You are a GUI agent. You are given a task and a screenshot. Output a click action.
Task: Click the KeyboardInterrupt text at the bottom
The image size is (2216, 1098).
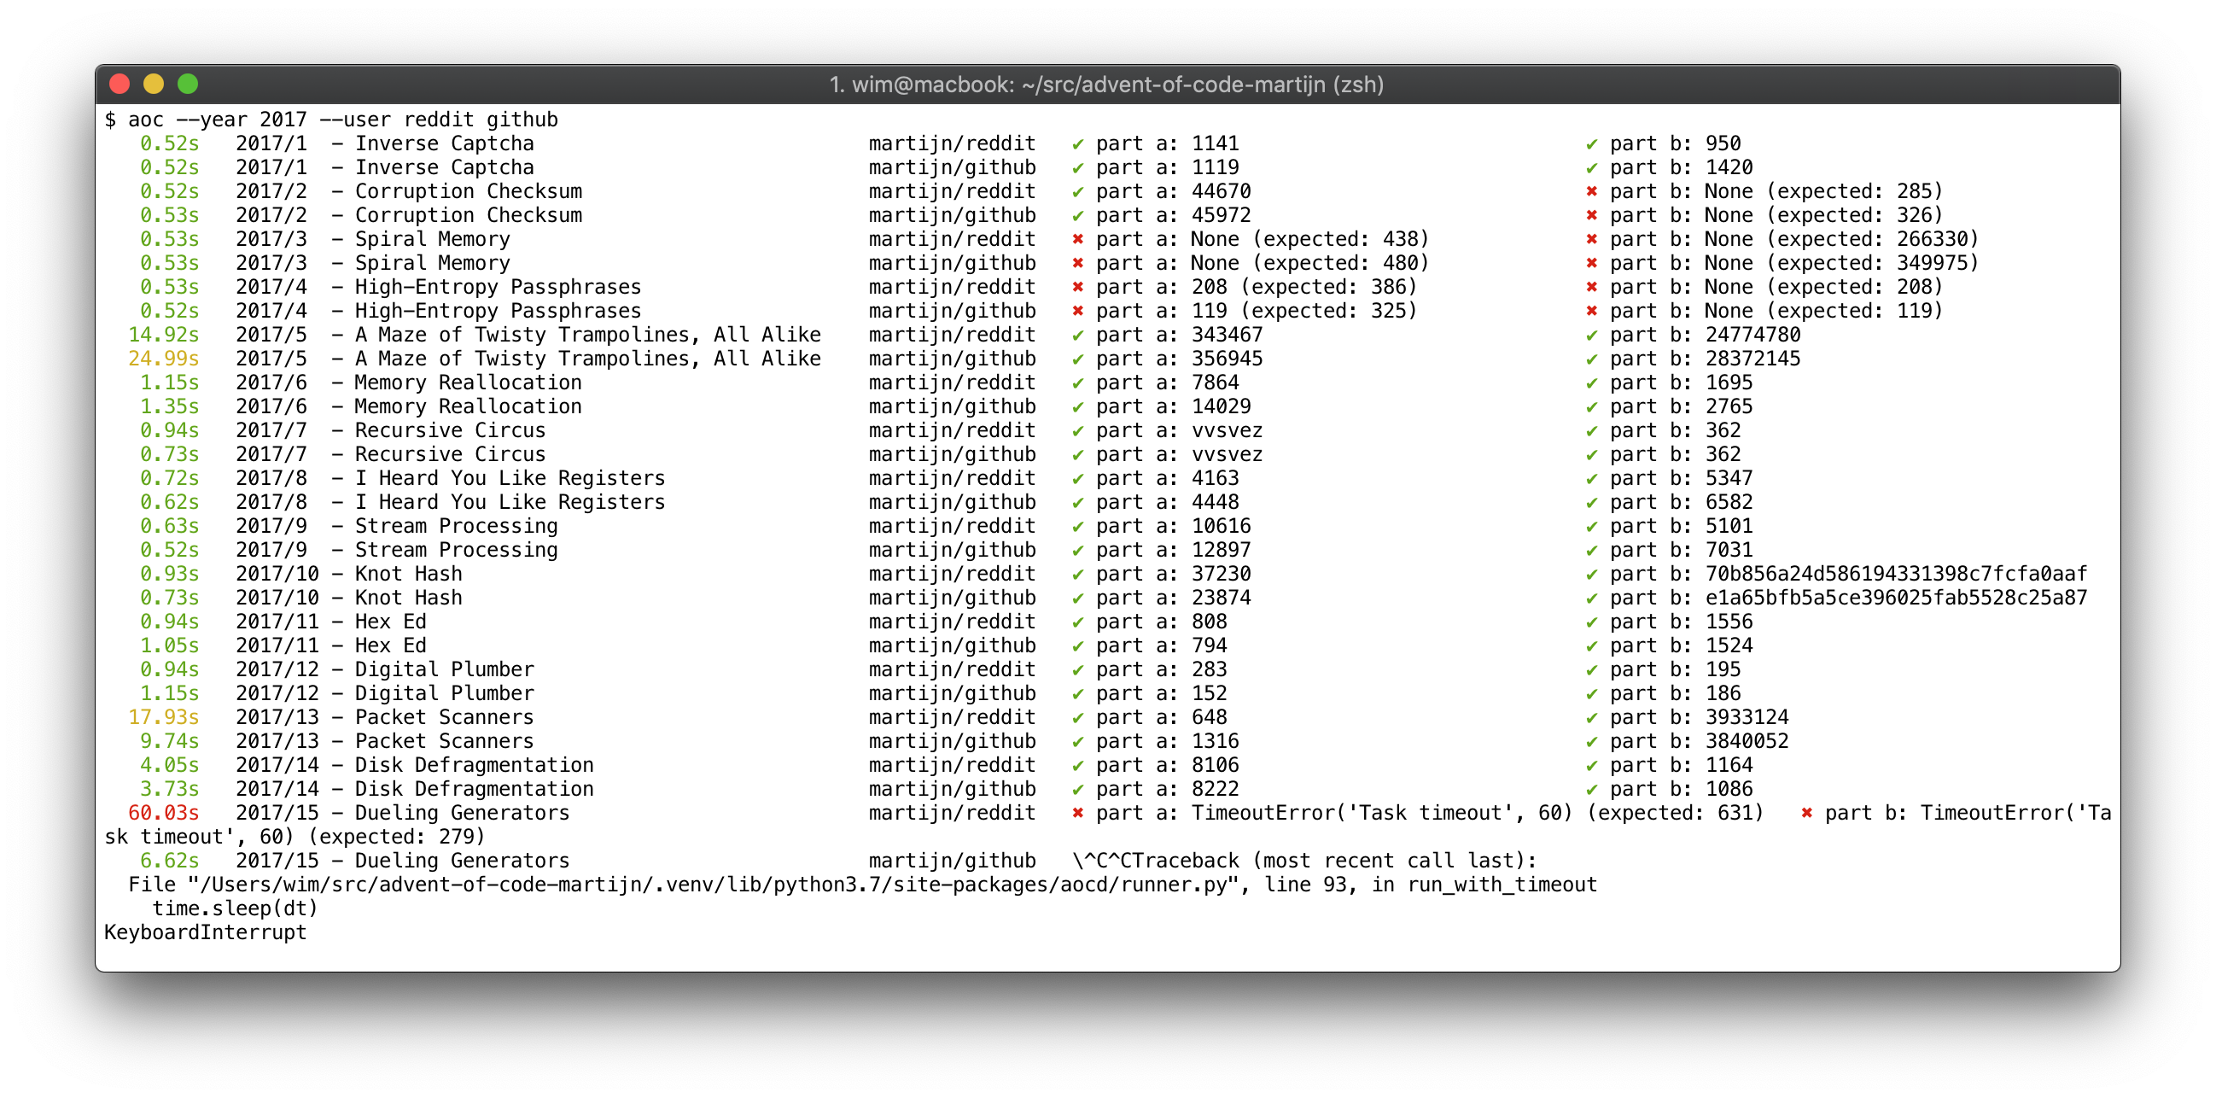(205, 932)
